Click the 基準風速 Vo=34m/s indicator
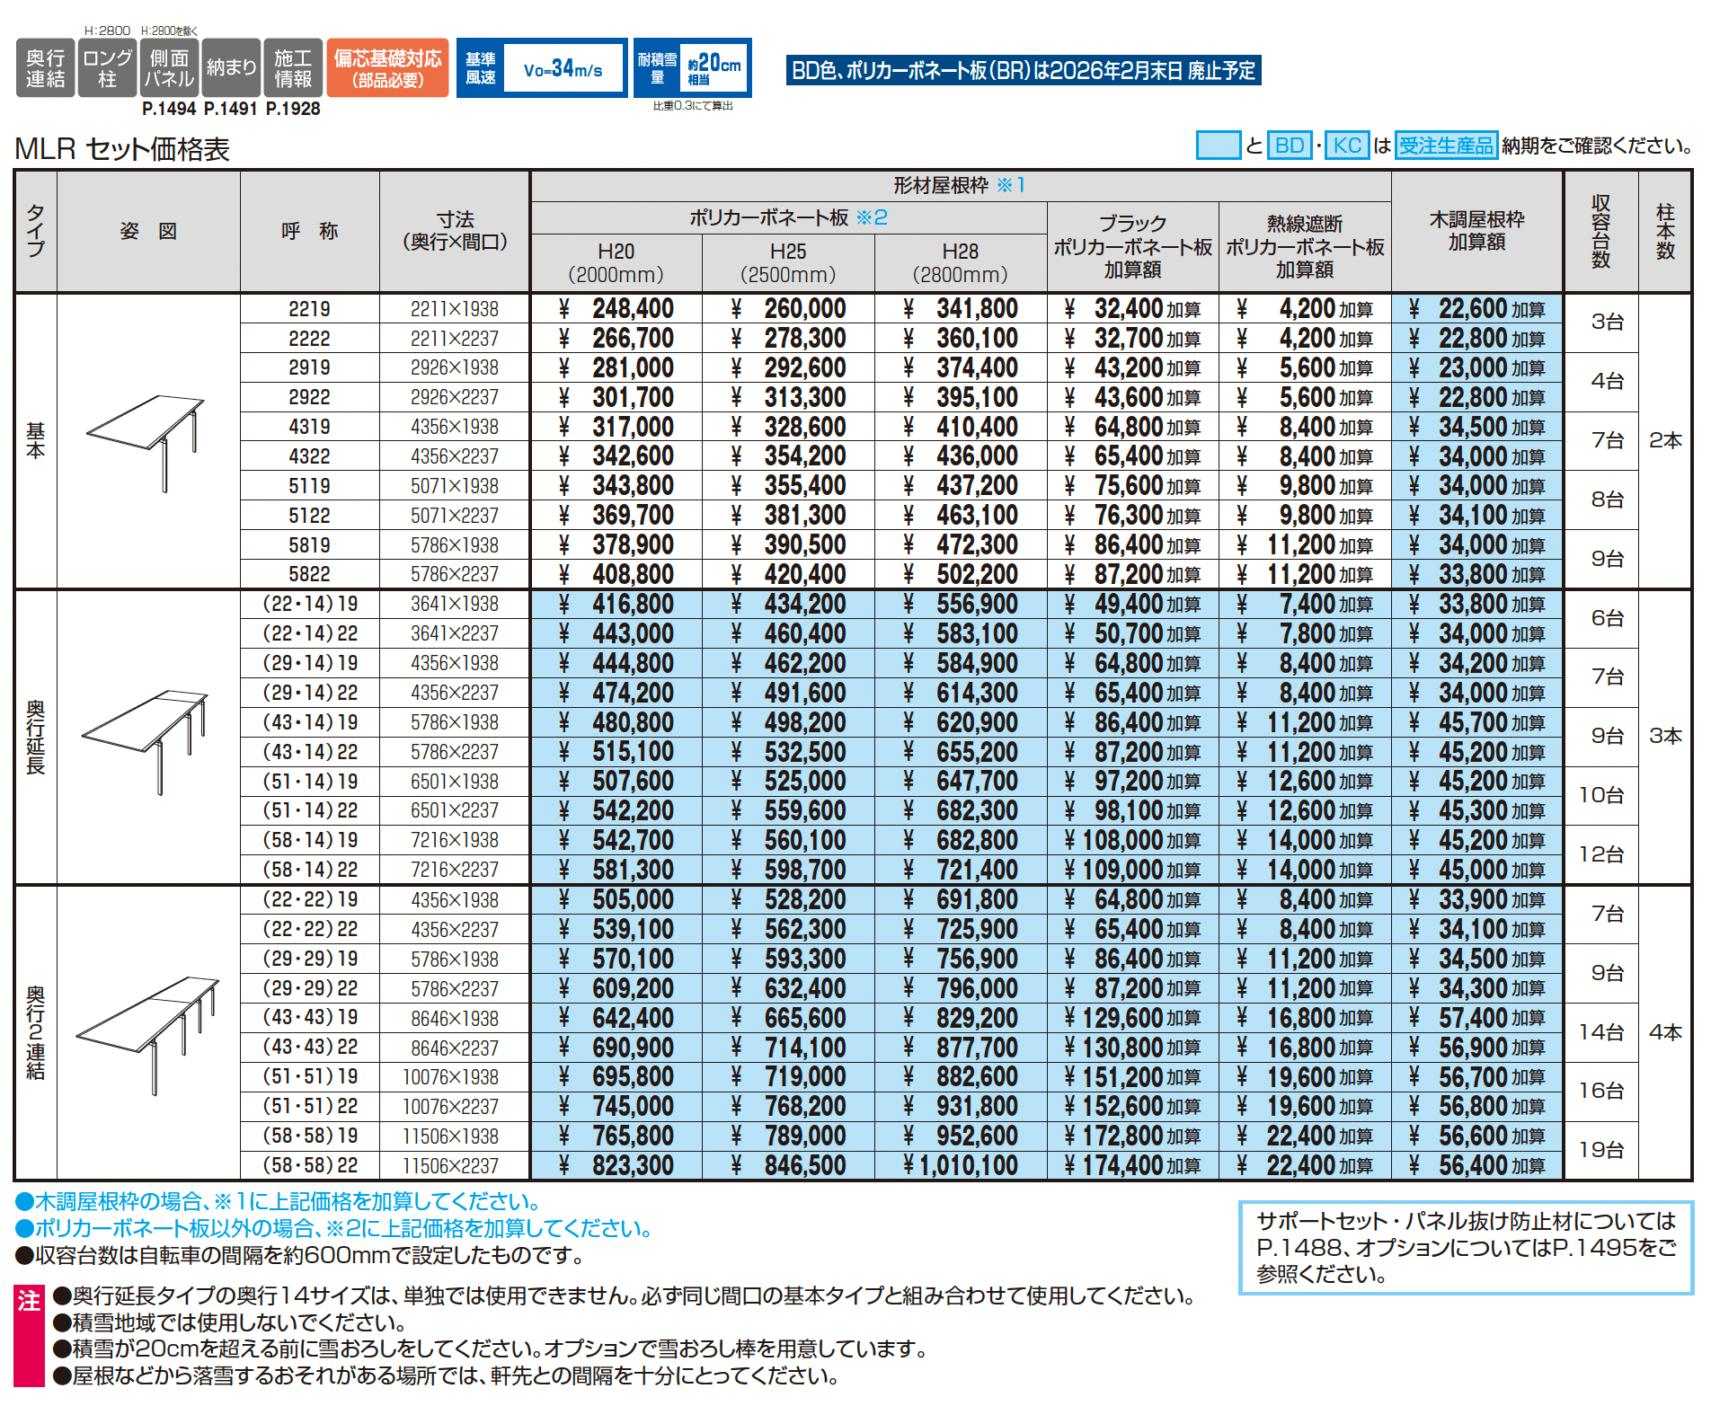This screenshot has width=1711, height=1406. (542, 67)
